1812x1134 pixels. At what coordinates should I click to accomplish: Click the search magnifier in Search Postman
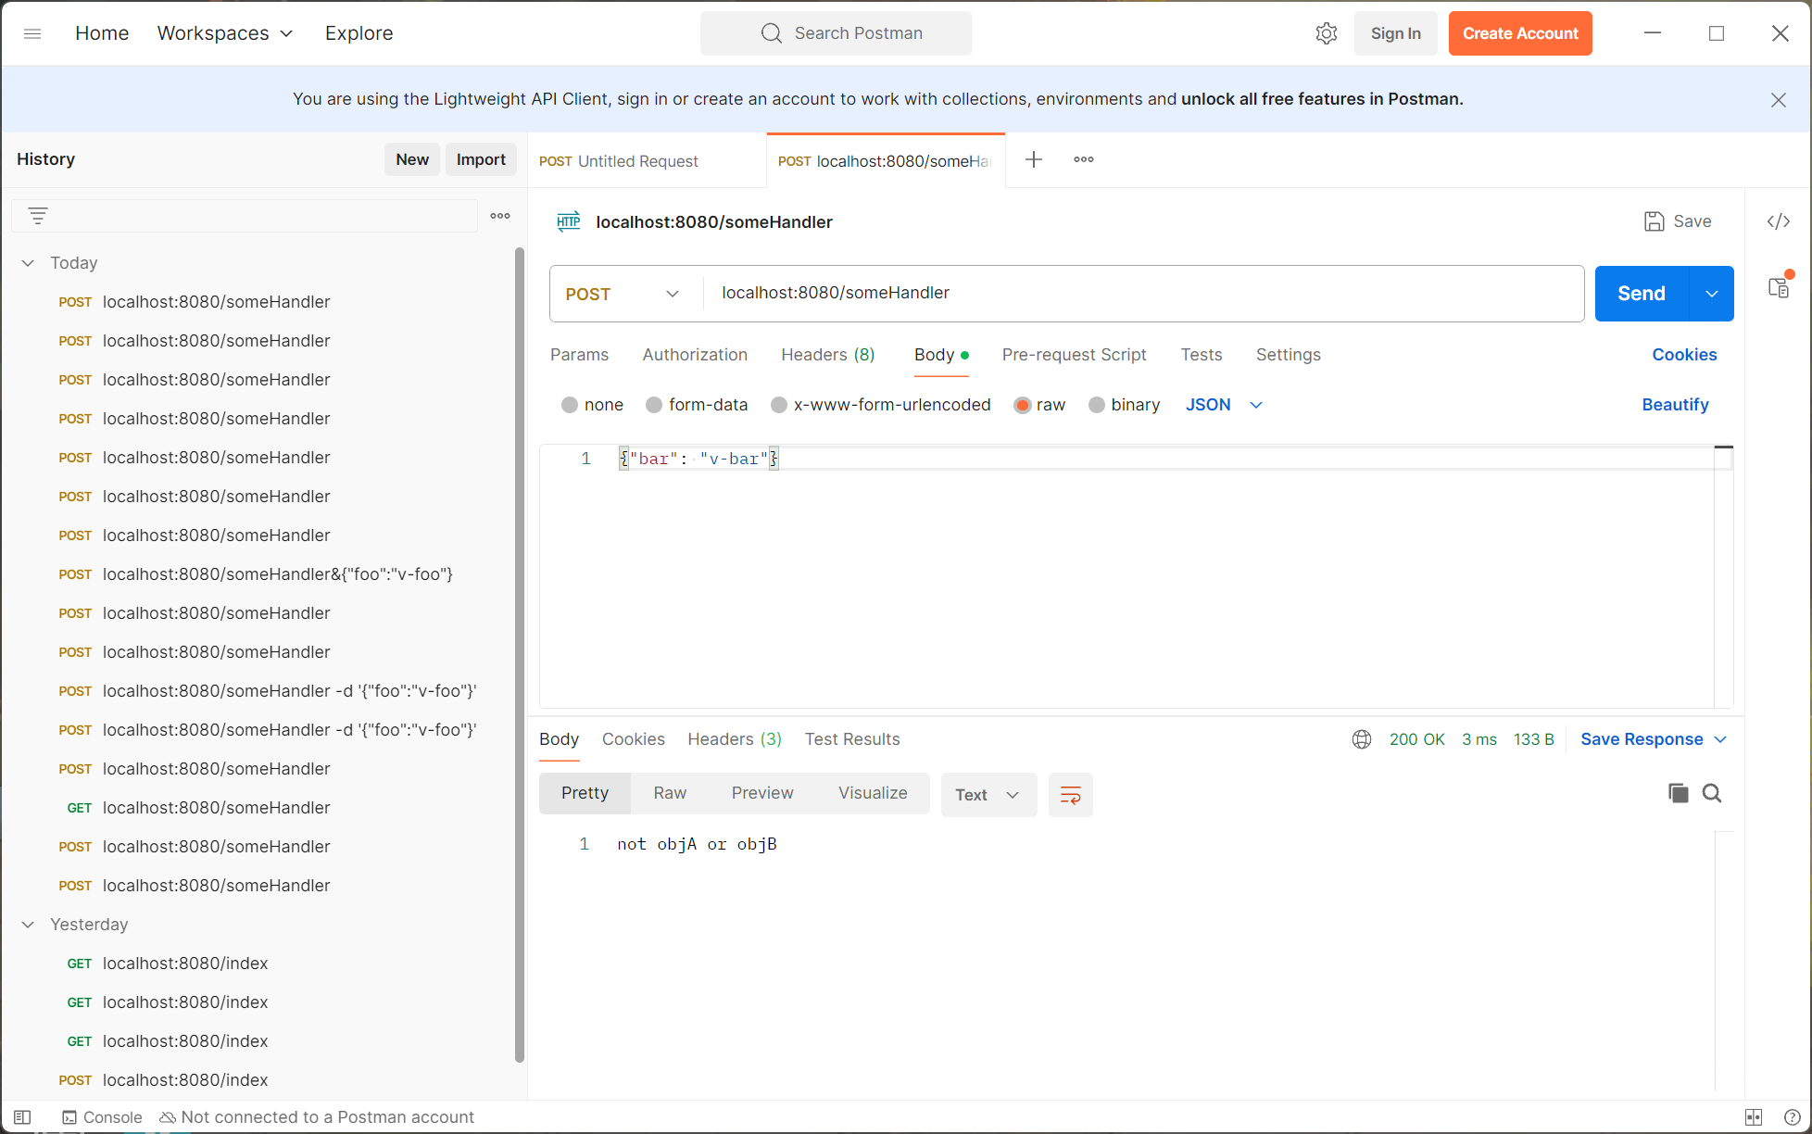[x=772, y=33]
